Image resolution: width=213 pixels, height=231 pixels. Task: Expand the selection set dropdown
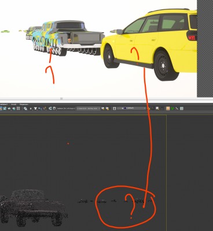[89, 109]
